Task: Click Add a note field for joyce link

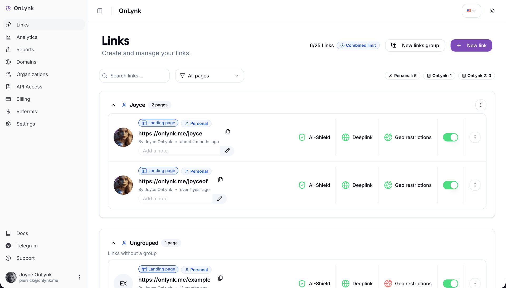Action: 179,151
